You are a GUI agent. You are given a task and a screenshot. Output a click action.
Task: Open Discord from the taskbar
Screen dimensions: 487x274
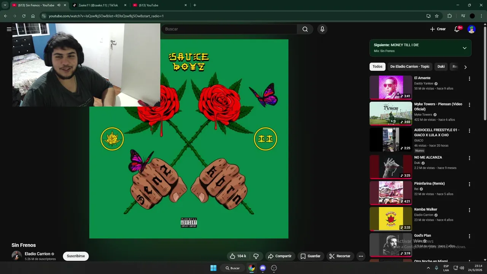pyautogui.click(x=263, y=268)
